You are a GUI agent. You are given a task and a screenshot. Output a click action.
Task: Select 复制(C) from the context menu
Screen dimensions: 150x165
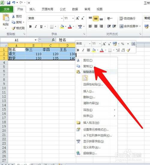[x=88, y=66]
